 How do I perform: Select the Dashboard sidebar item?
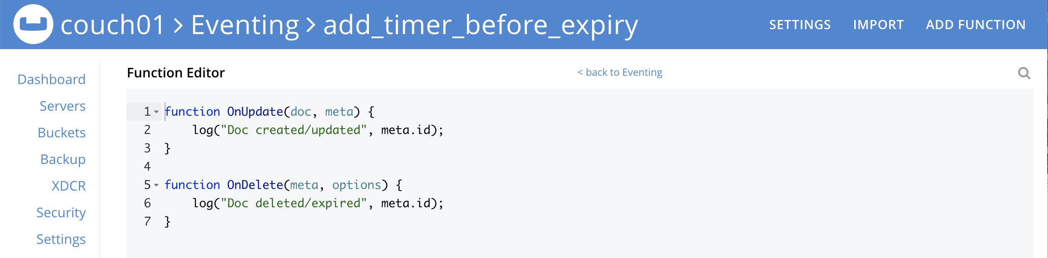(x=51, y=79)
